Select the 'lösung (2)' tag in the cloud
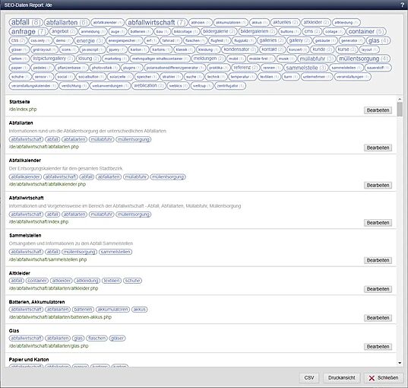This screenshot has width=408, height=388. coord(88,59)
